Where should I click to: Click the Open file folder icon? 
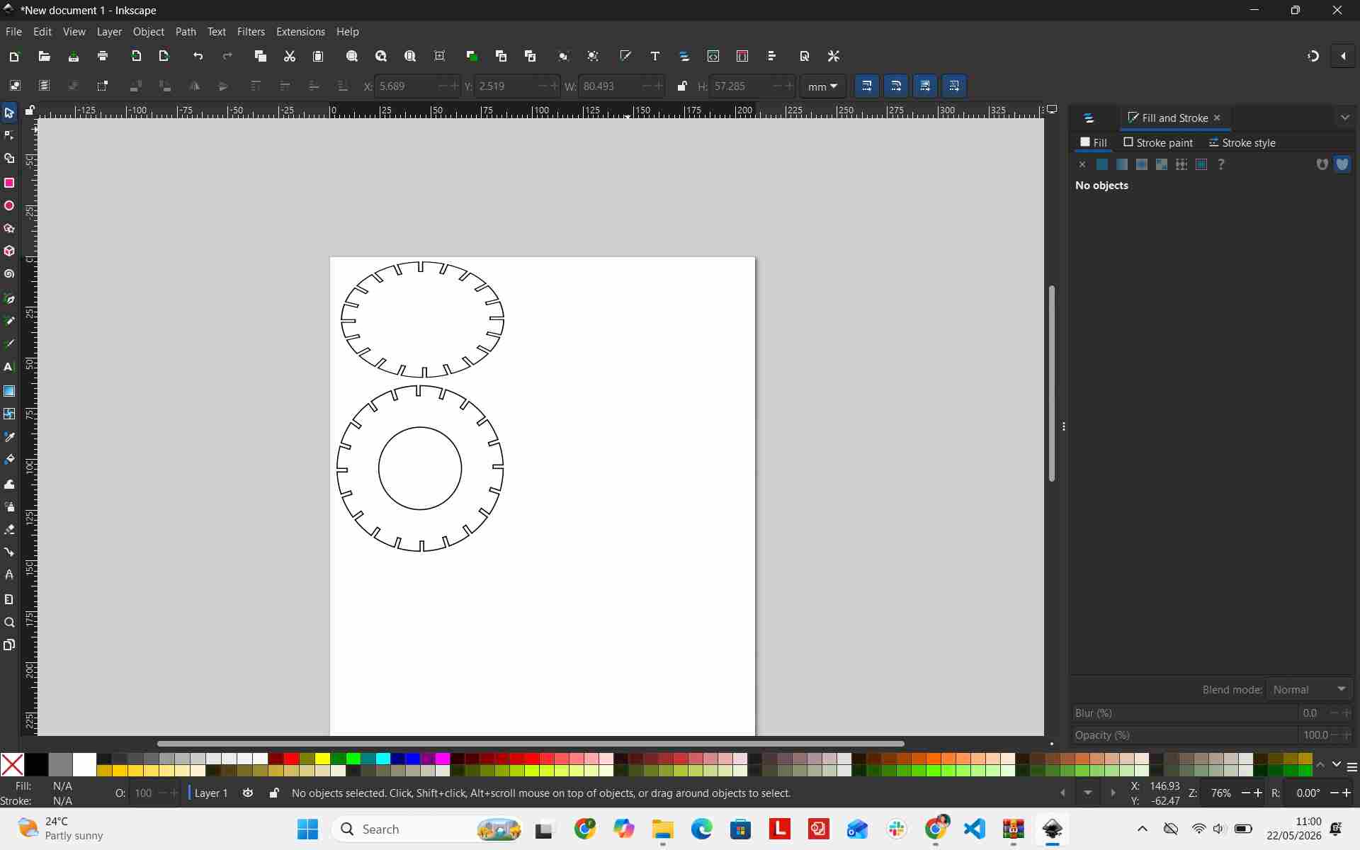[44, 56]
